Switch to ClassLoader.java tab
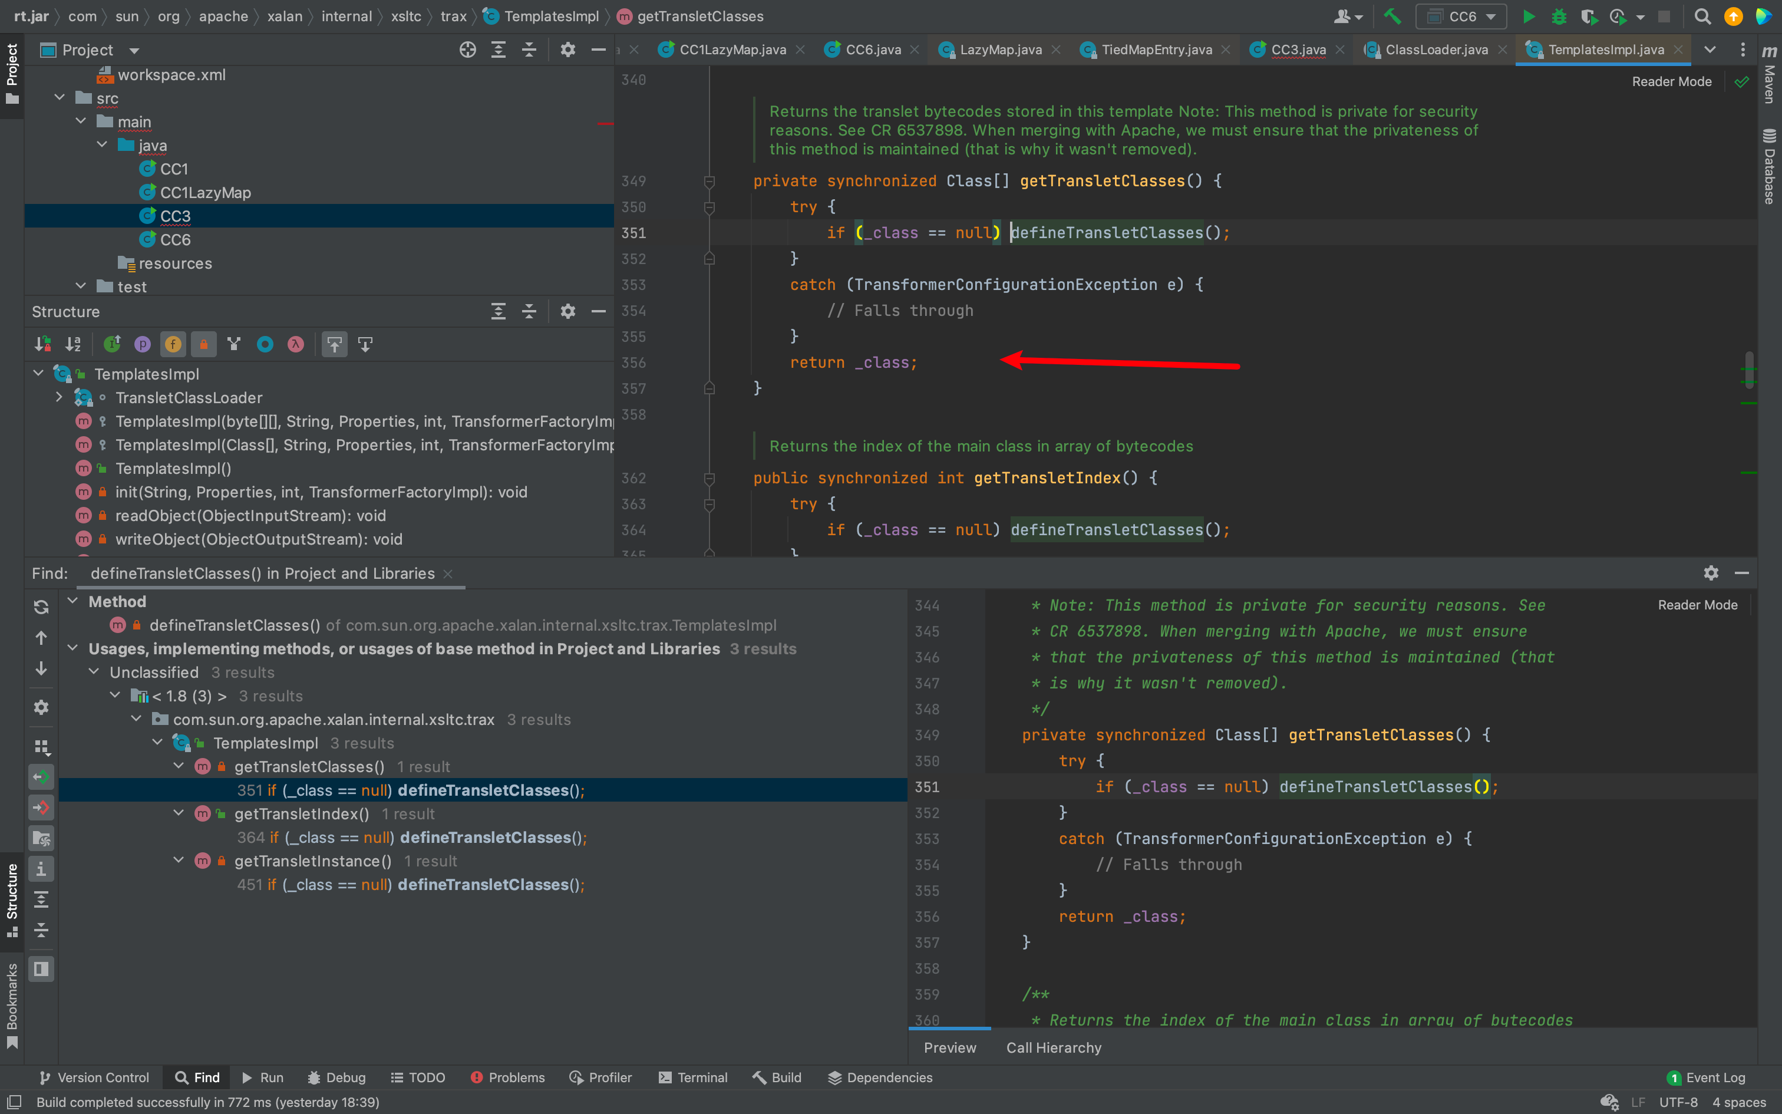Screen dimensions: 1782x1114 point(1436,50)
